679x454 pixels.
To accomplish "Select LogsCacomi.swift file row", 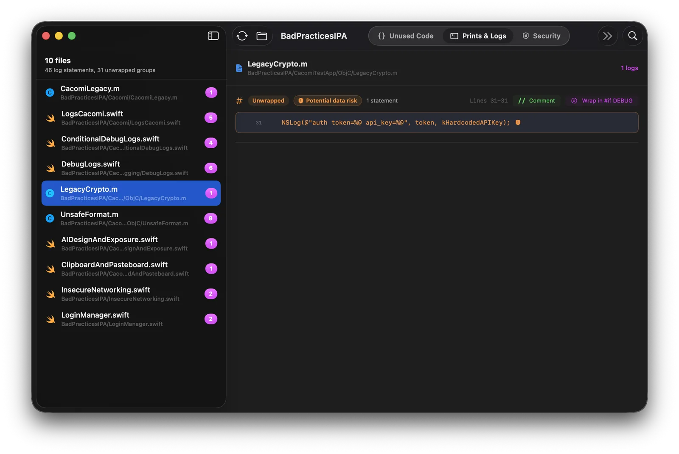I will coord(131,118).
